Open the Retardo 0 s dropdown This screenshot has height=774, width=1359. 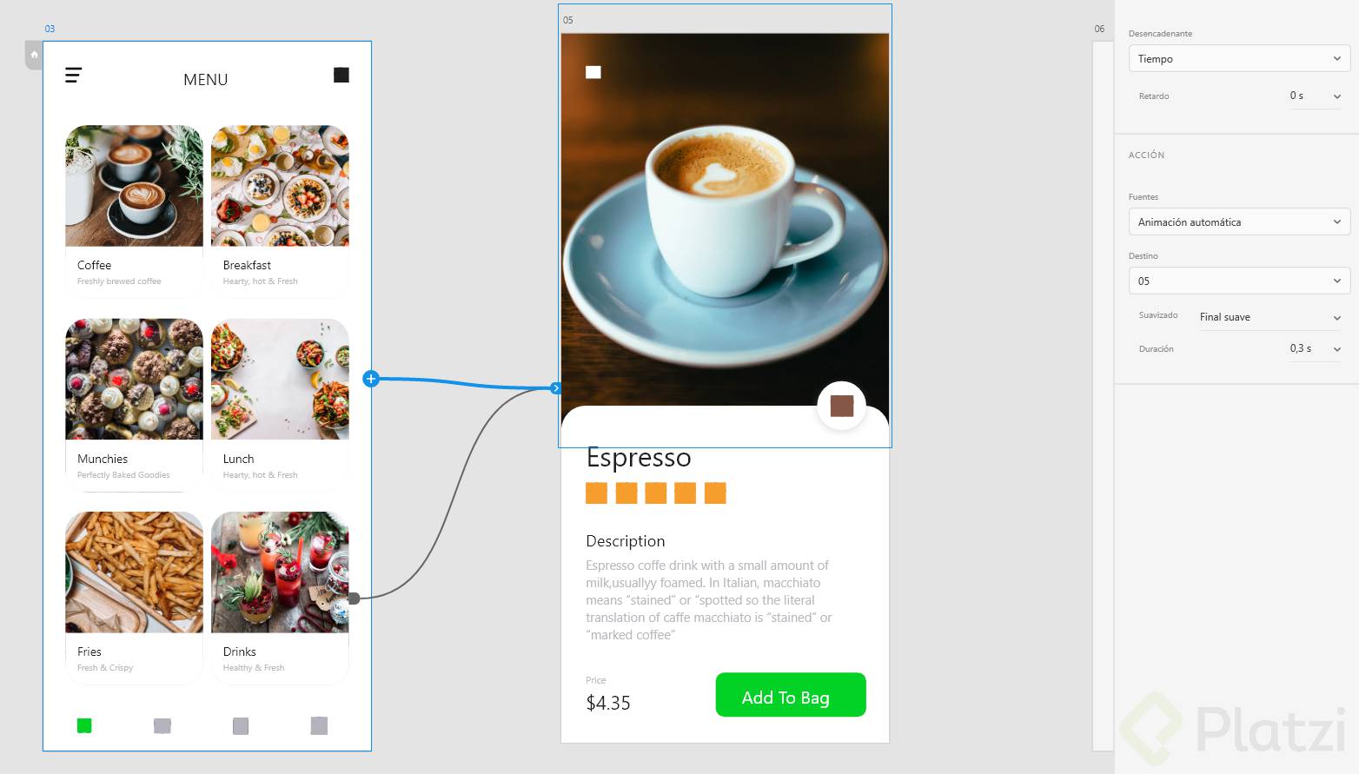(1316, 96)
